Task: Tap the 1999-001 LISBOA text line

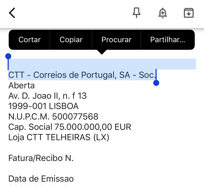Action: click(43, 106)
